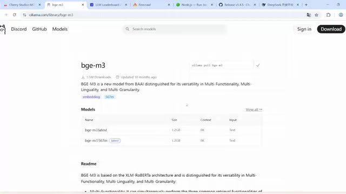Click the 1.5M Downloads text
Screen dimensions: 346x194
[x=98, y=77]
